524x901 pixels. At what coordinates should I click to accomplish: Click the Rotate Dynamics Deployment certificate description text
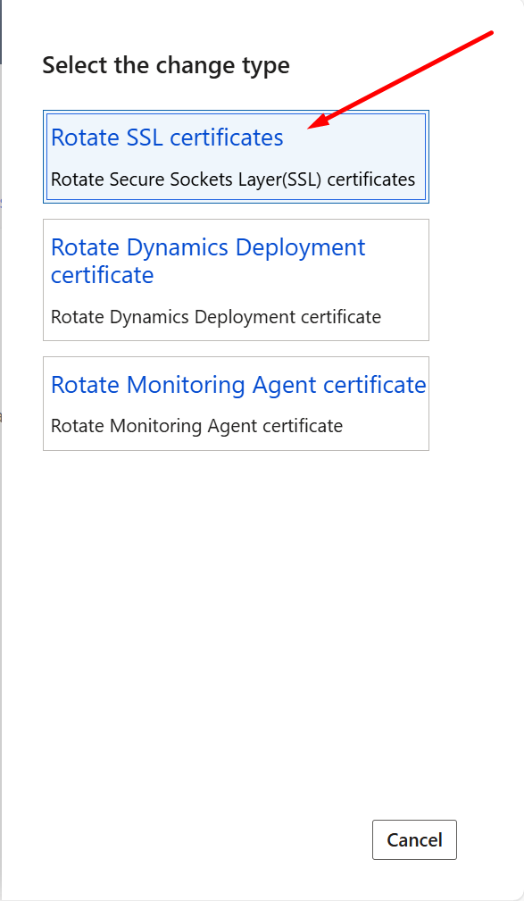point(216,317)
